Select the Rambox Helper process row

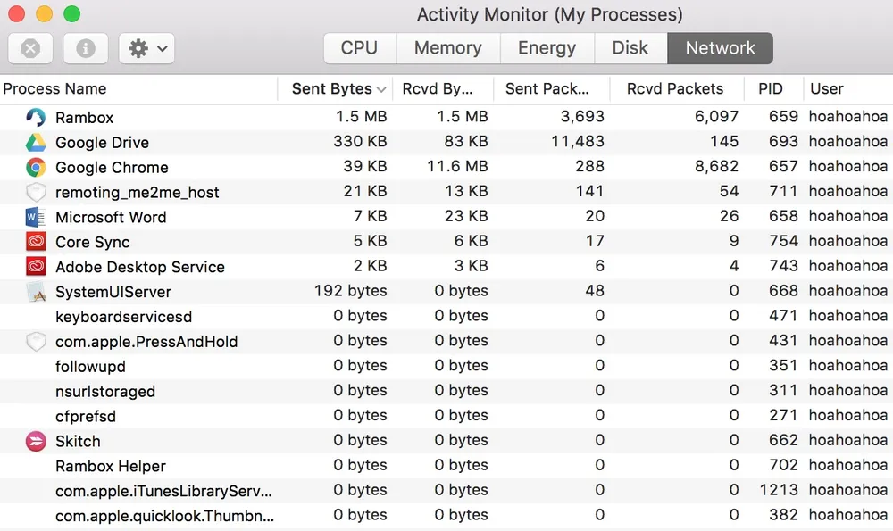(x=446, y=466)
